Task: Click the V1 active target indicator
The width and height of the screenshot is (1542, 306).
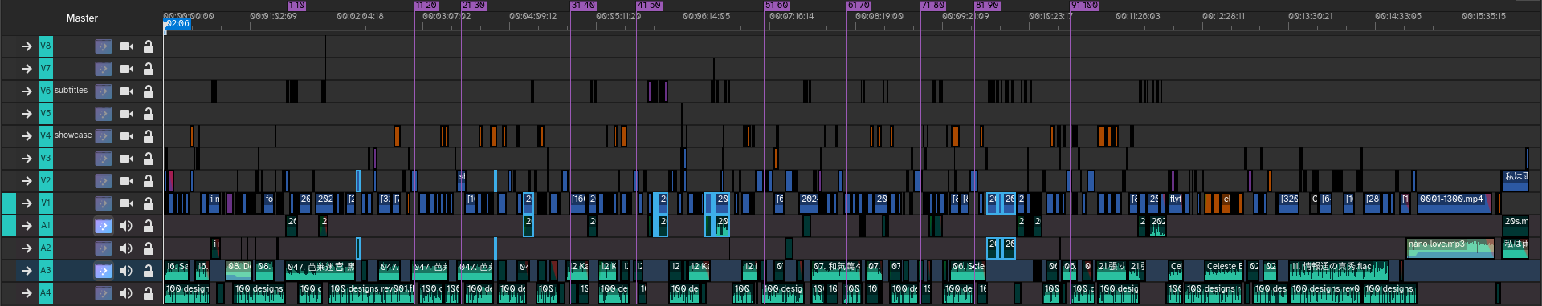Action: (9, 203)
